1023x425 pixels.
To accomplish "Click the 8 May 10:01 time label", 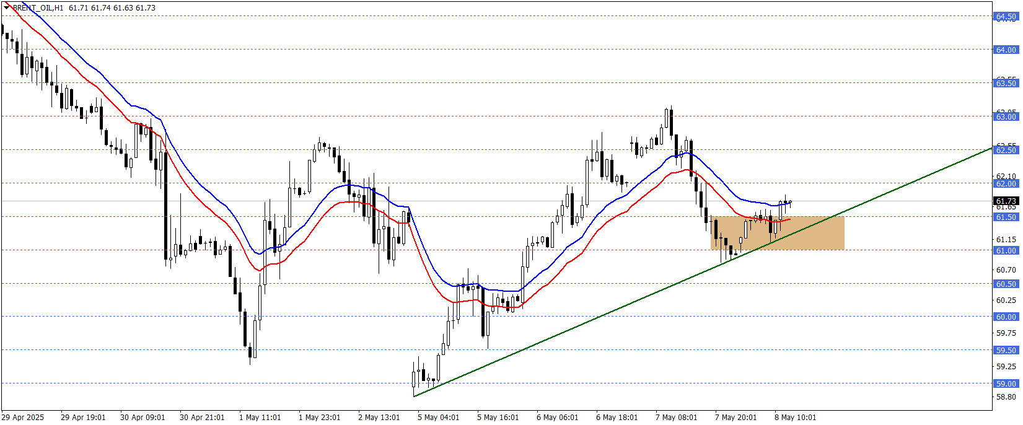I will (796, 417).
